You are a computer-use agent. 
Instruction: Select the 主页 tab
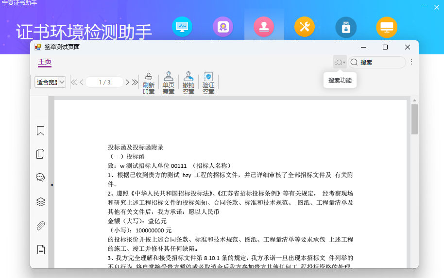point(45,62)
